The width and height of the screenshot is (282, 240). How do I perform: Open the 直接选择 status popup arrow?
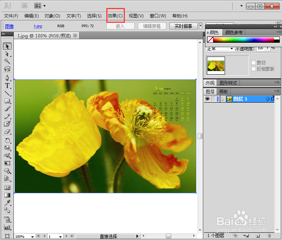pos(138,236)
